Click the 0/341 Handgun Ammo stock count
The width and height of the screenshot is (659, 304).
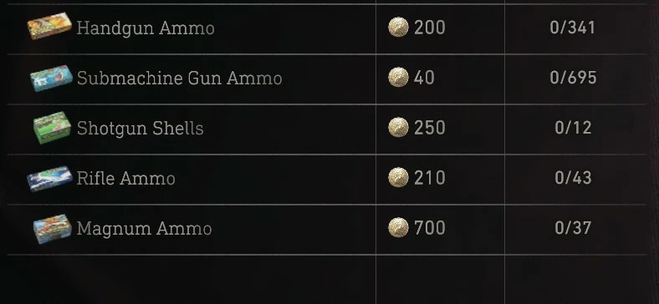tap(573, 28)
